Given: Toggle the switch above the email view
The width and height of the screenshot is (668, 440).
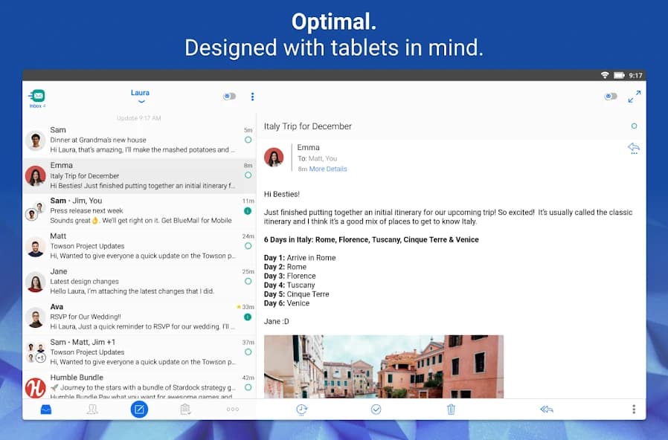Looking at the screenshot, I should 611,96.
